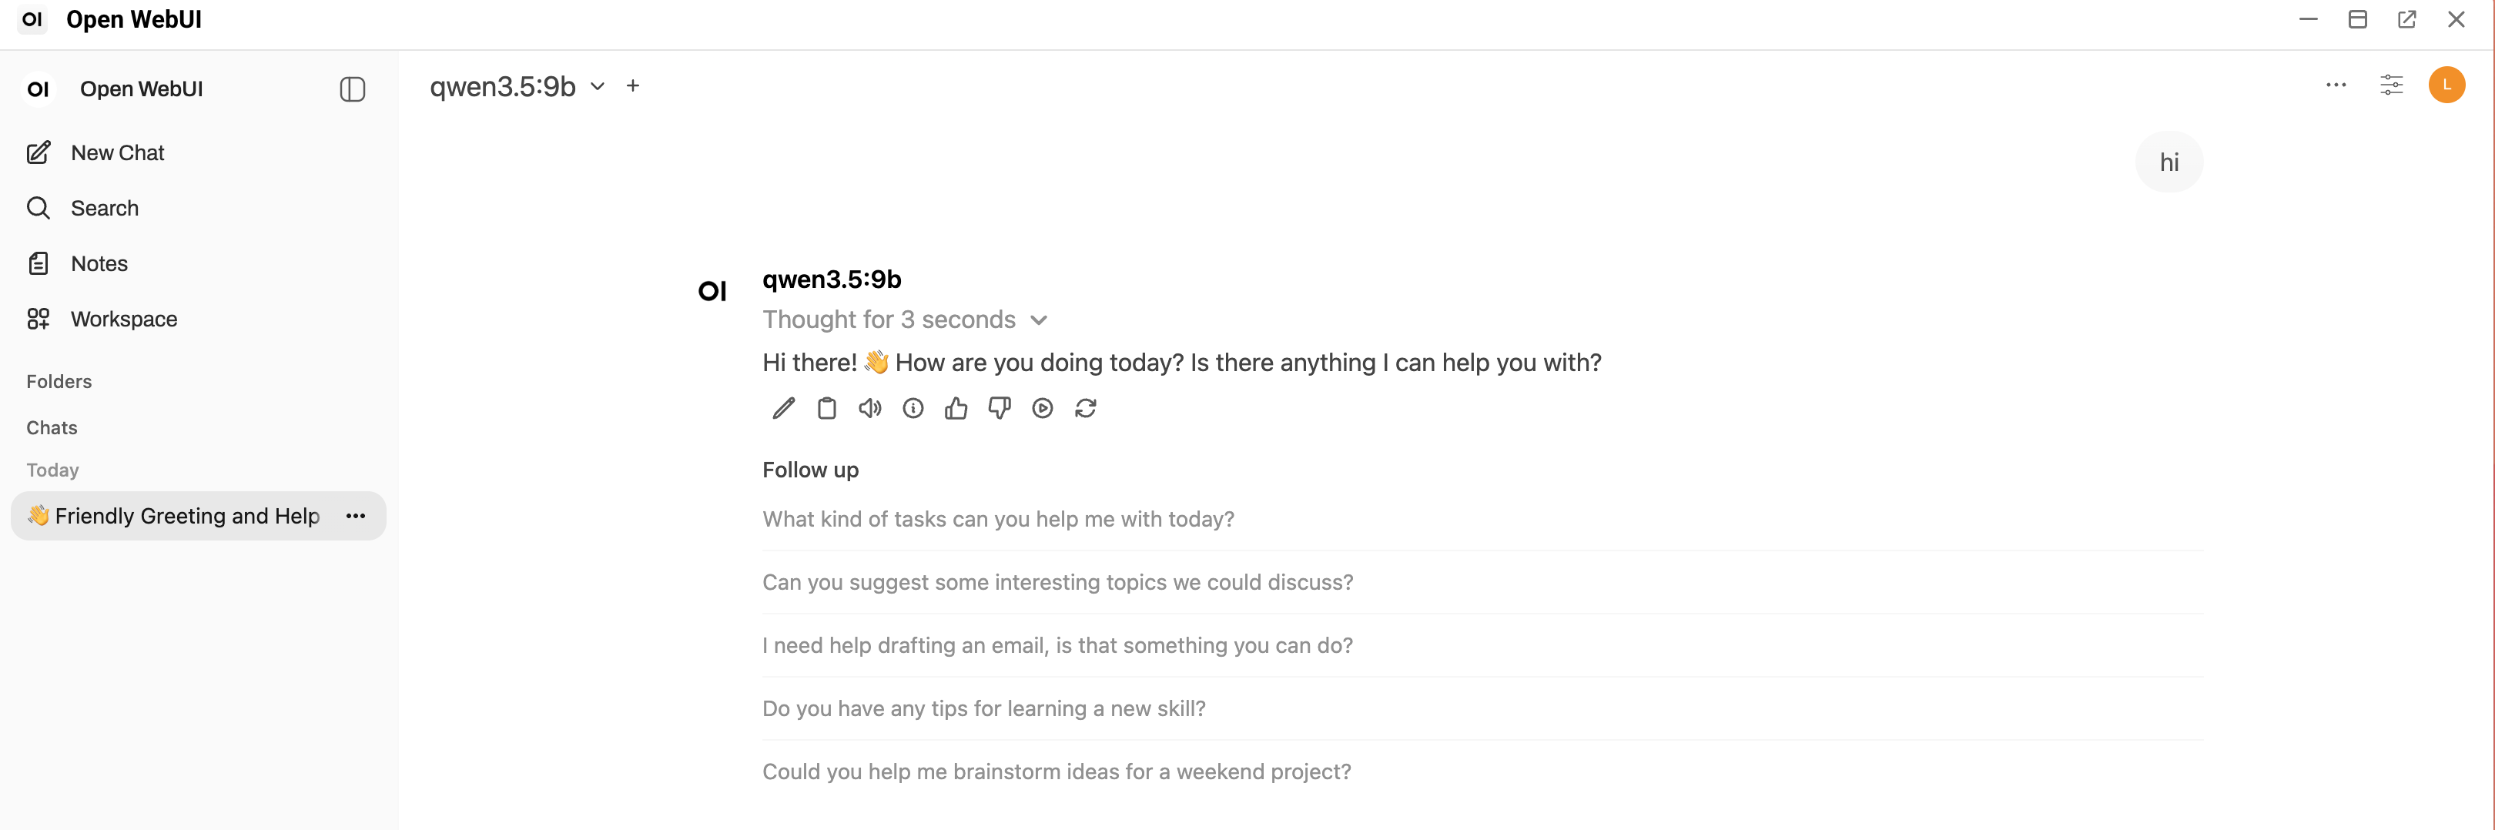
Task: Add another model with the plus icon
Action: [x=632, y=85]
